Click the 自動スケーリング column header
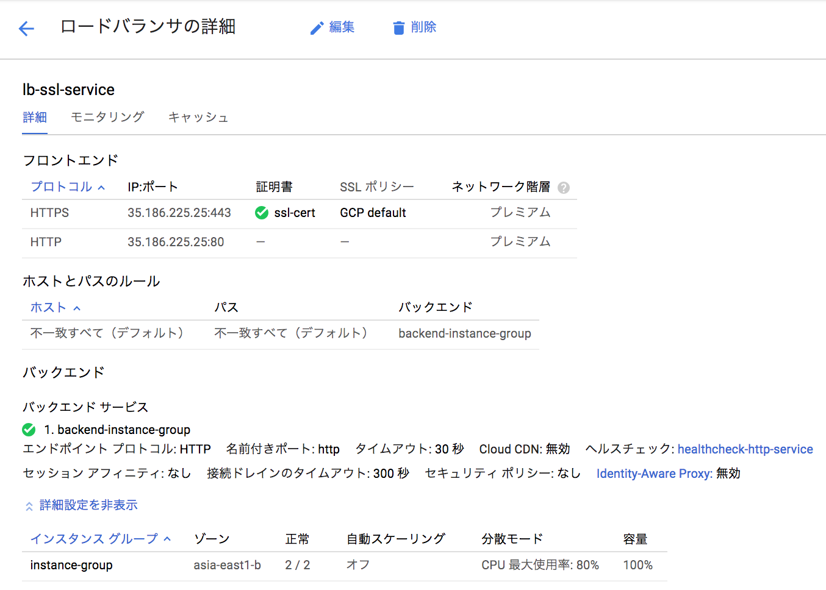The height and width of the screenshot is (590, 826). [x=396, y=539]
